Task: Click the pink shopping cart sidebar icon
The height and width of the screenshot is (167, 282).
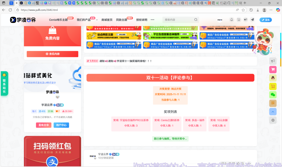Action: click(x=273, y=69)
